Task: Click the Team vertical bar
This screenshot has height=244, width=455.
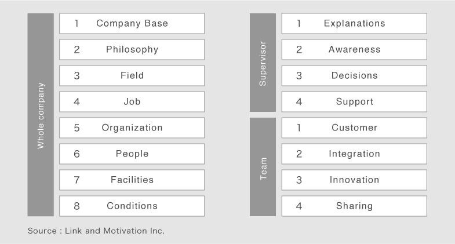Action: 263,167
